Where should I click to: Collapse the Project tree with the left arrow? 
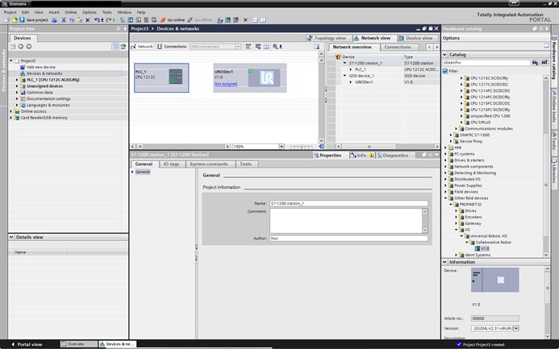[125, 28]
